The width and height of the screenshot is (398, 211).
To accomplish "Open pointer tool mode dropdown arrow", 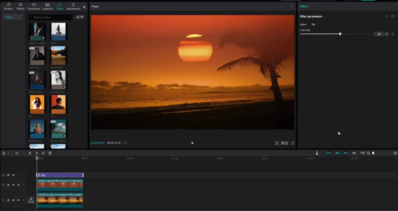I will (x=9, y=153).
